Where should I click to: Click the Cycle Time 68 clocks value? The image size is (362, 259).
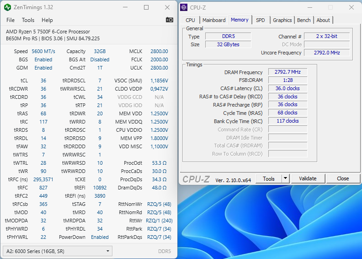287,113
